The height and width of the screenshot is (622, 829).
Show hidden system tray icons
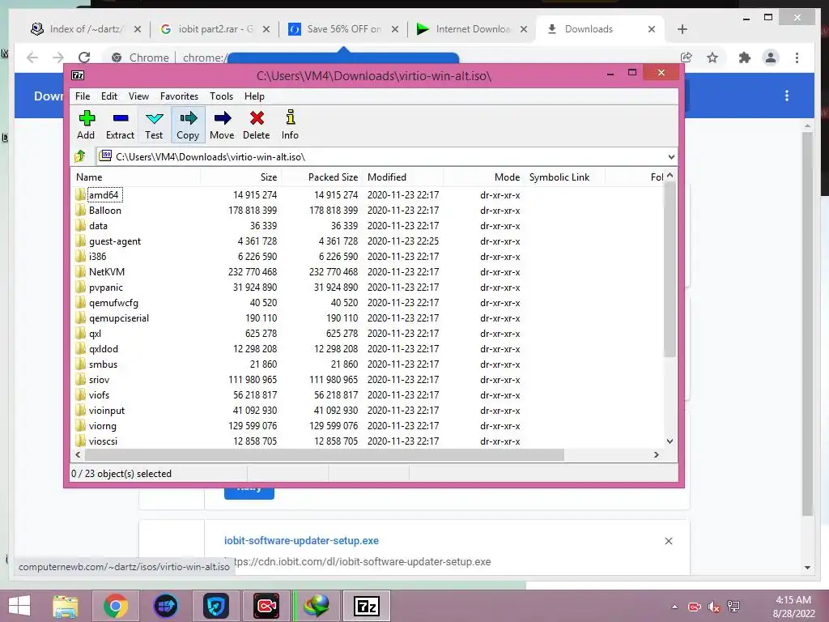click(x=674, y=607)
